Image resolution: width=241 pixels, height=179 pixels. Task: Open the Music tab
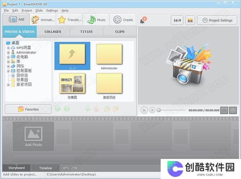tap(96, 20)
